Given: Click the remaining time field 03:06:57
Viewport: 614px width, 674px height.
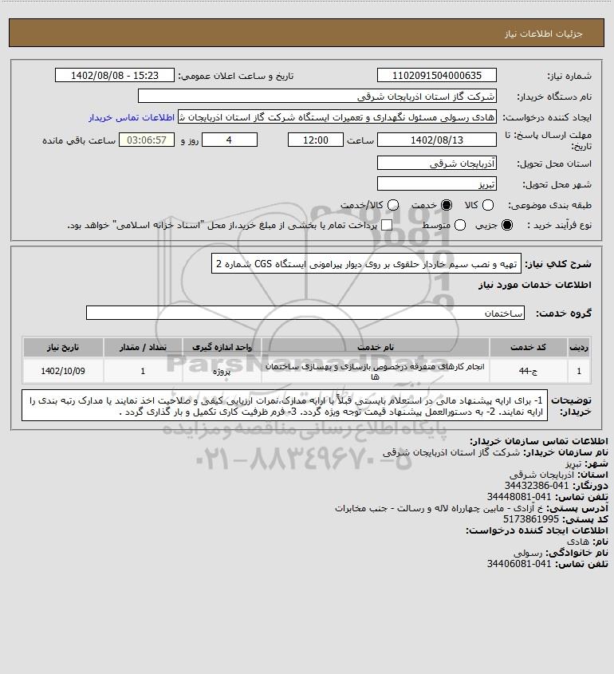Looking at the screenshot, I should [147, 140].
